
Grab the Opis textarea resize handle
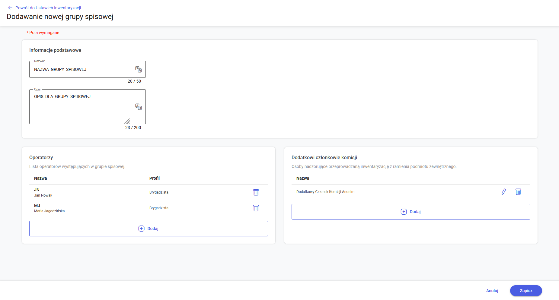click(127, 121)
